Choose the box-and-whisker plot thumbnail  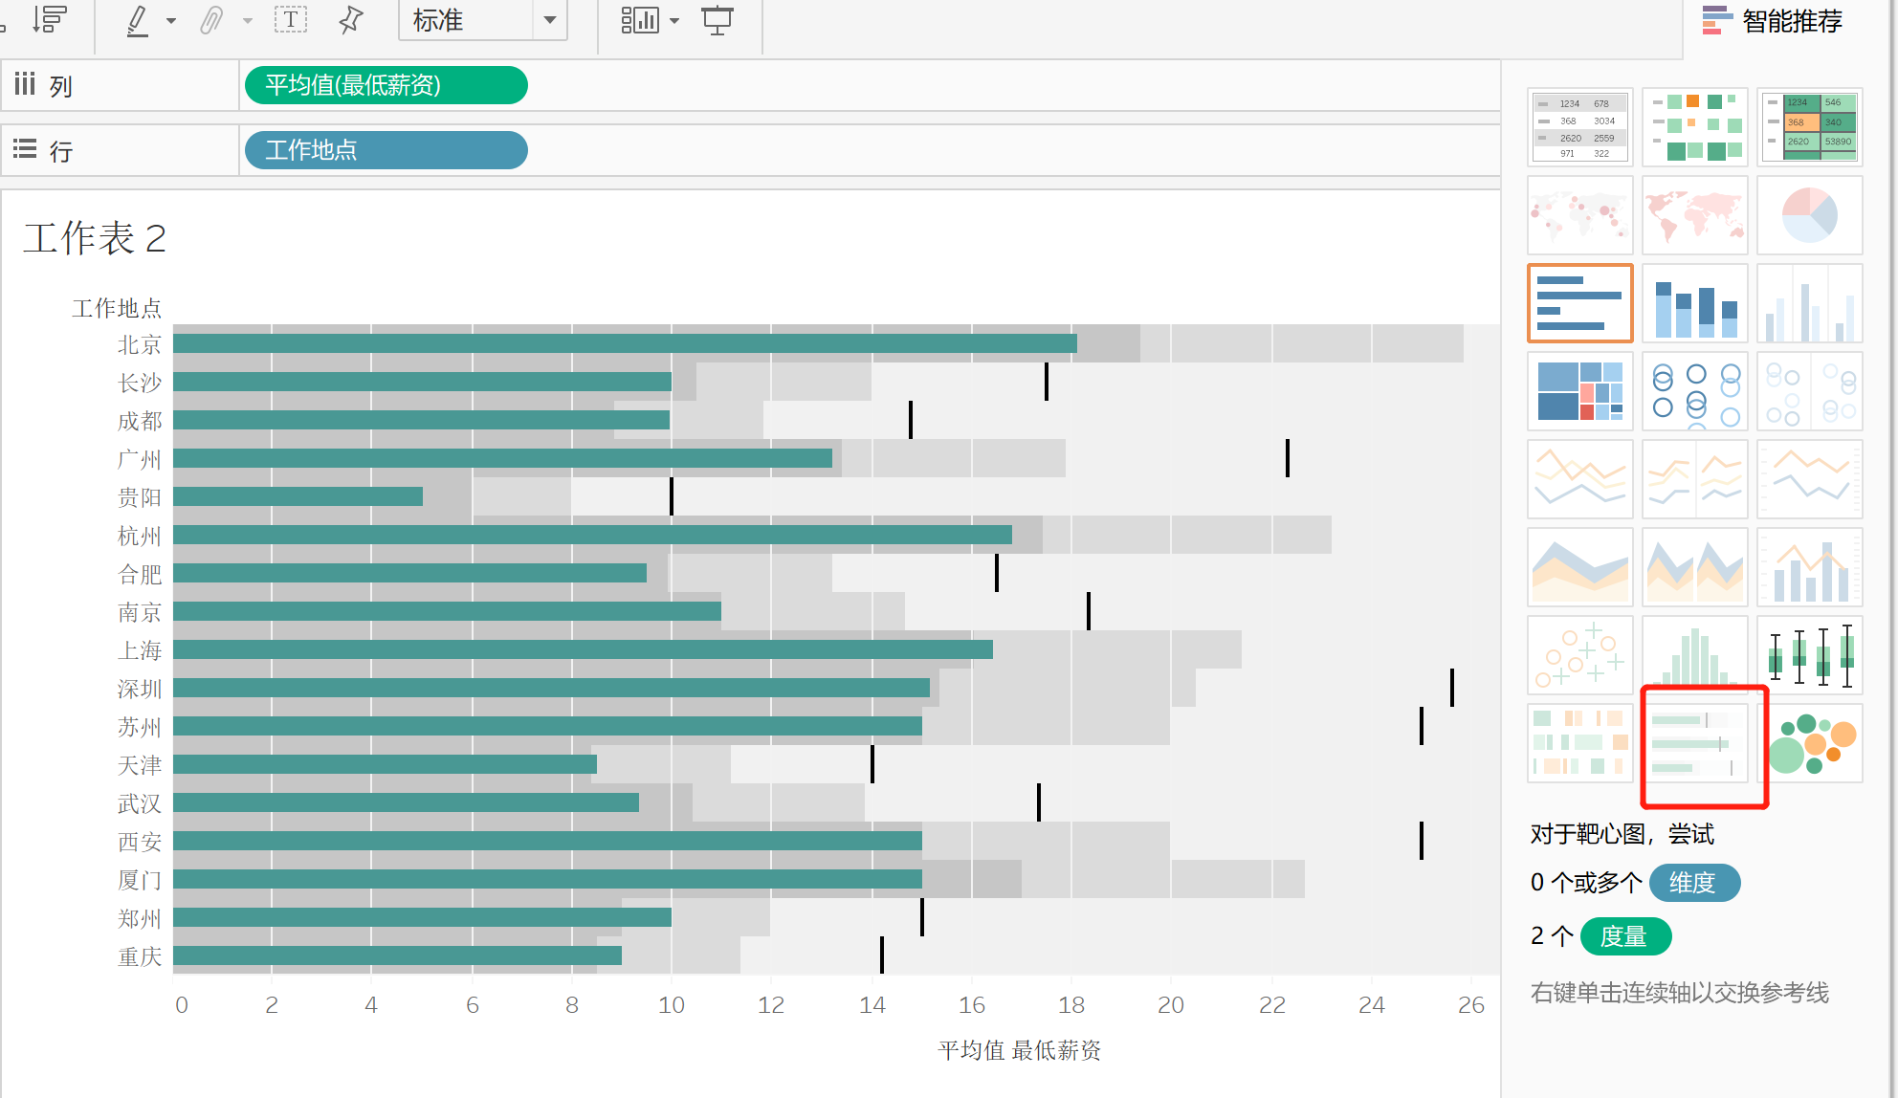point(1809,655)
